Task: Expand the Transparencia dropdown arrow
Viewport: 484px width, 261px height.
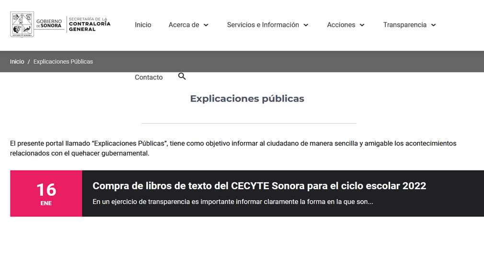Action: pos(433,25)
